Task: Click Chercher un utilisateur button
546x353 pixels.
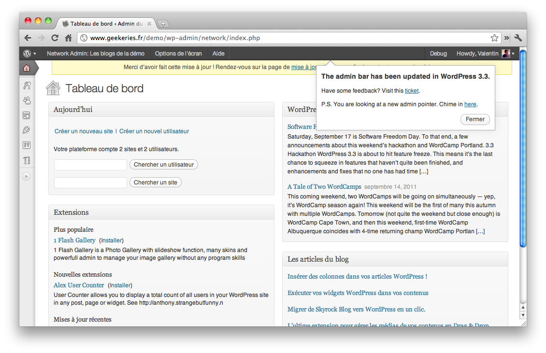Action: (164, 165)
